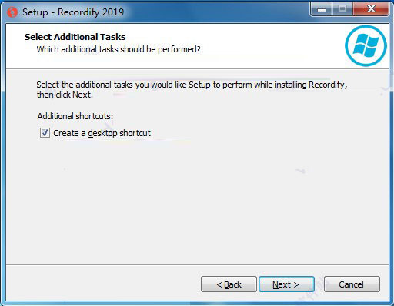This screenshot has width=394, height=306.
Task: Go to the previous step with Back
Action: pyautogui.click(x=229, y=284)
